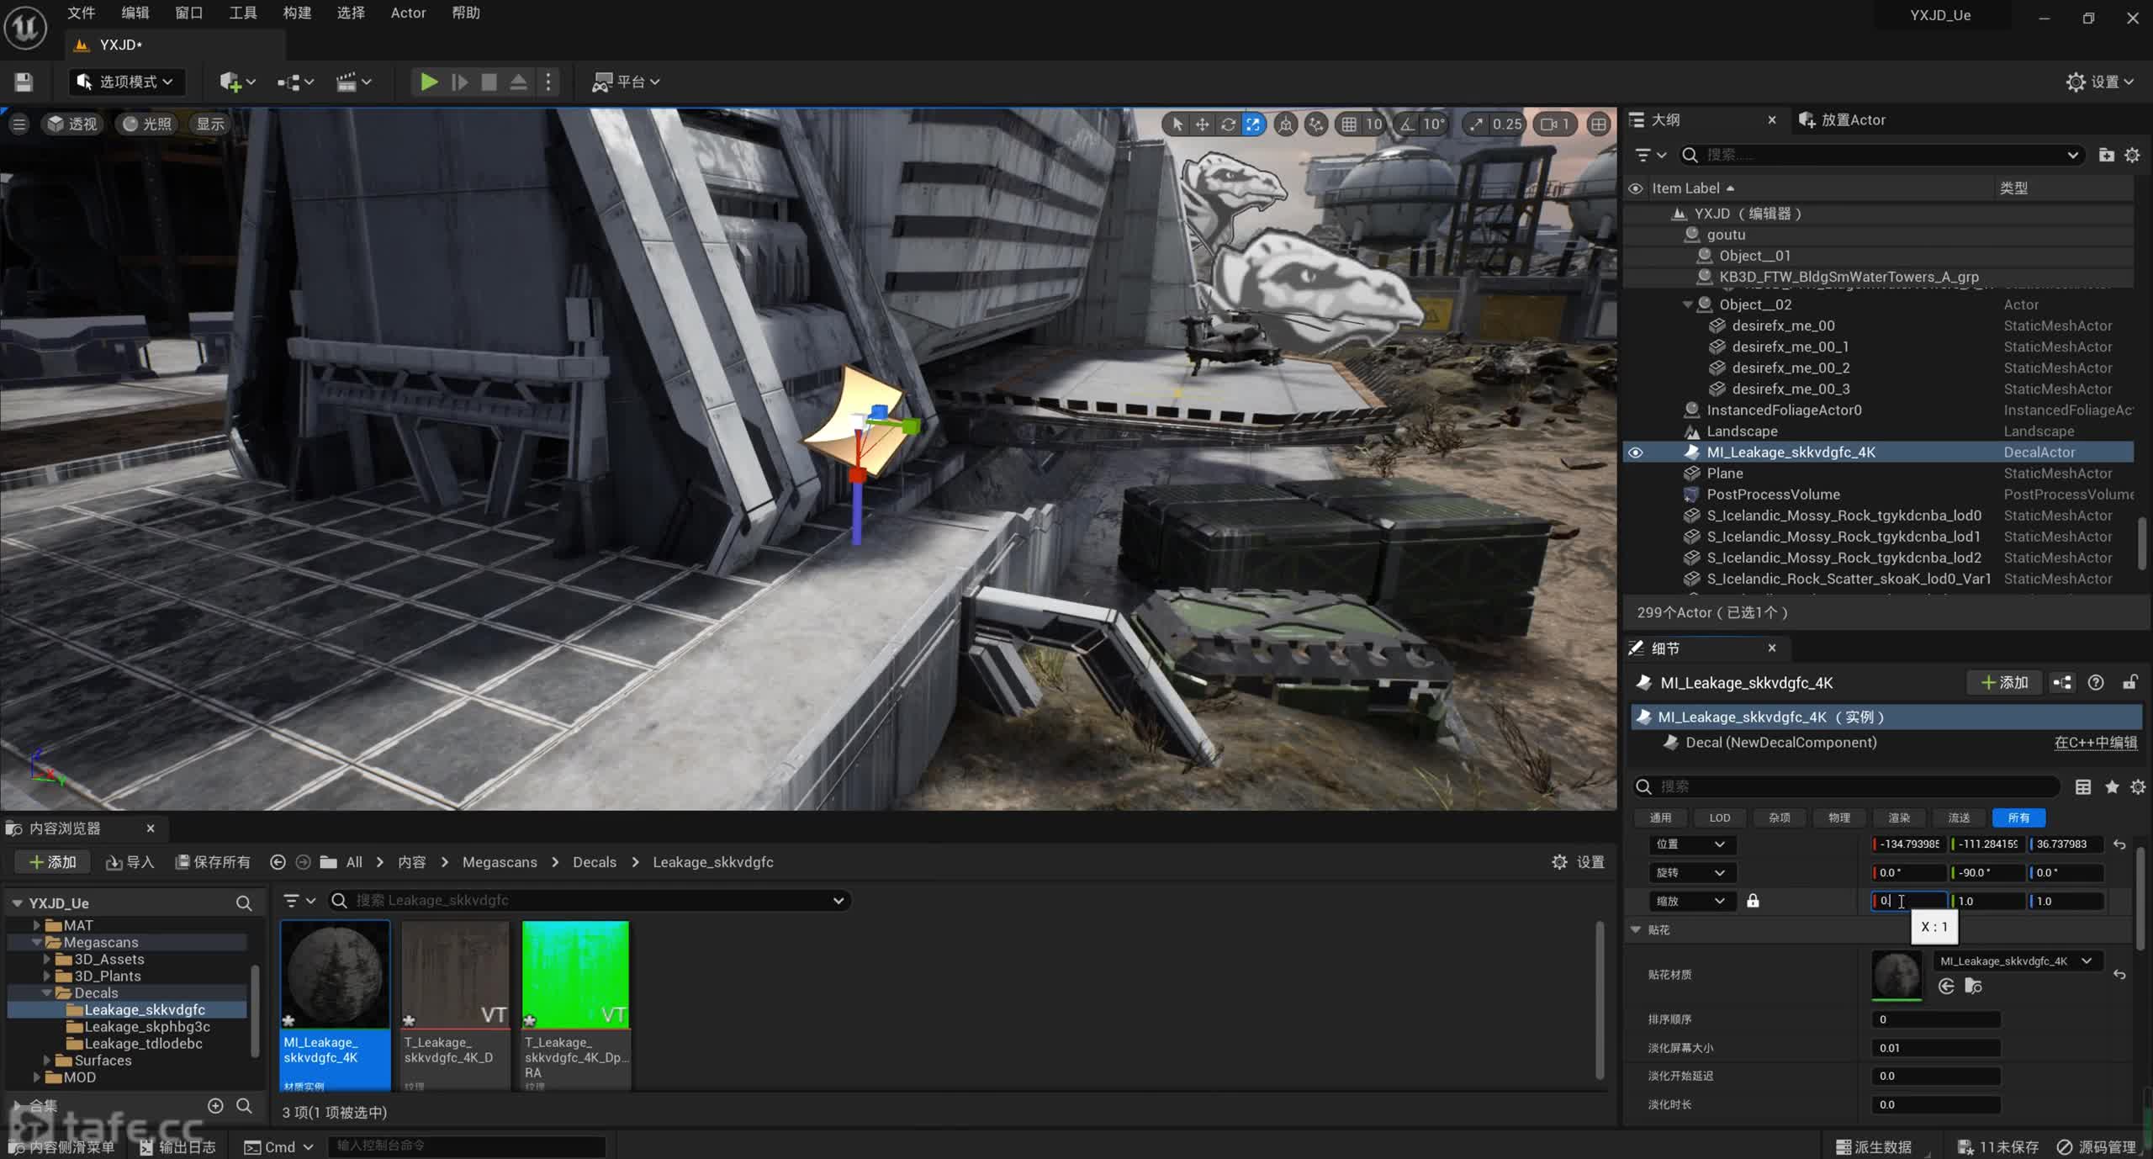Click the Details help question icon
The width and height of the screenshot is (2153, 1159).
click(2096, 683)
